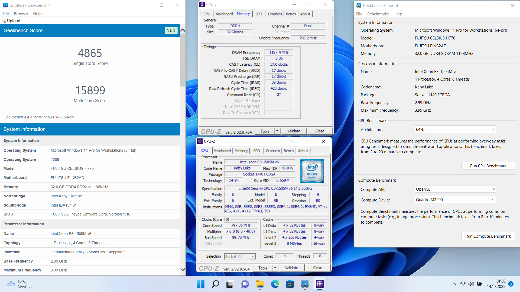Open Mainboard tab in lower CPU-Z
Viewport: 520px width, 292px height.
point(222,151)
